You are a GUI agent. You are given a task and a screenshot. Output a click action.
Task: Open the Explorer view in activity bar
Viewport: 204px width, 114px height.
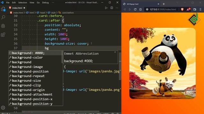coord(3,9)
